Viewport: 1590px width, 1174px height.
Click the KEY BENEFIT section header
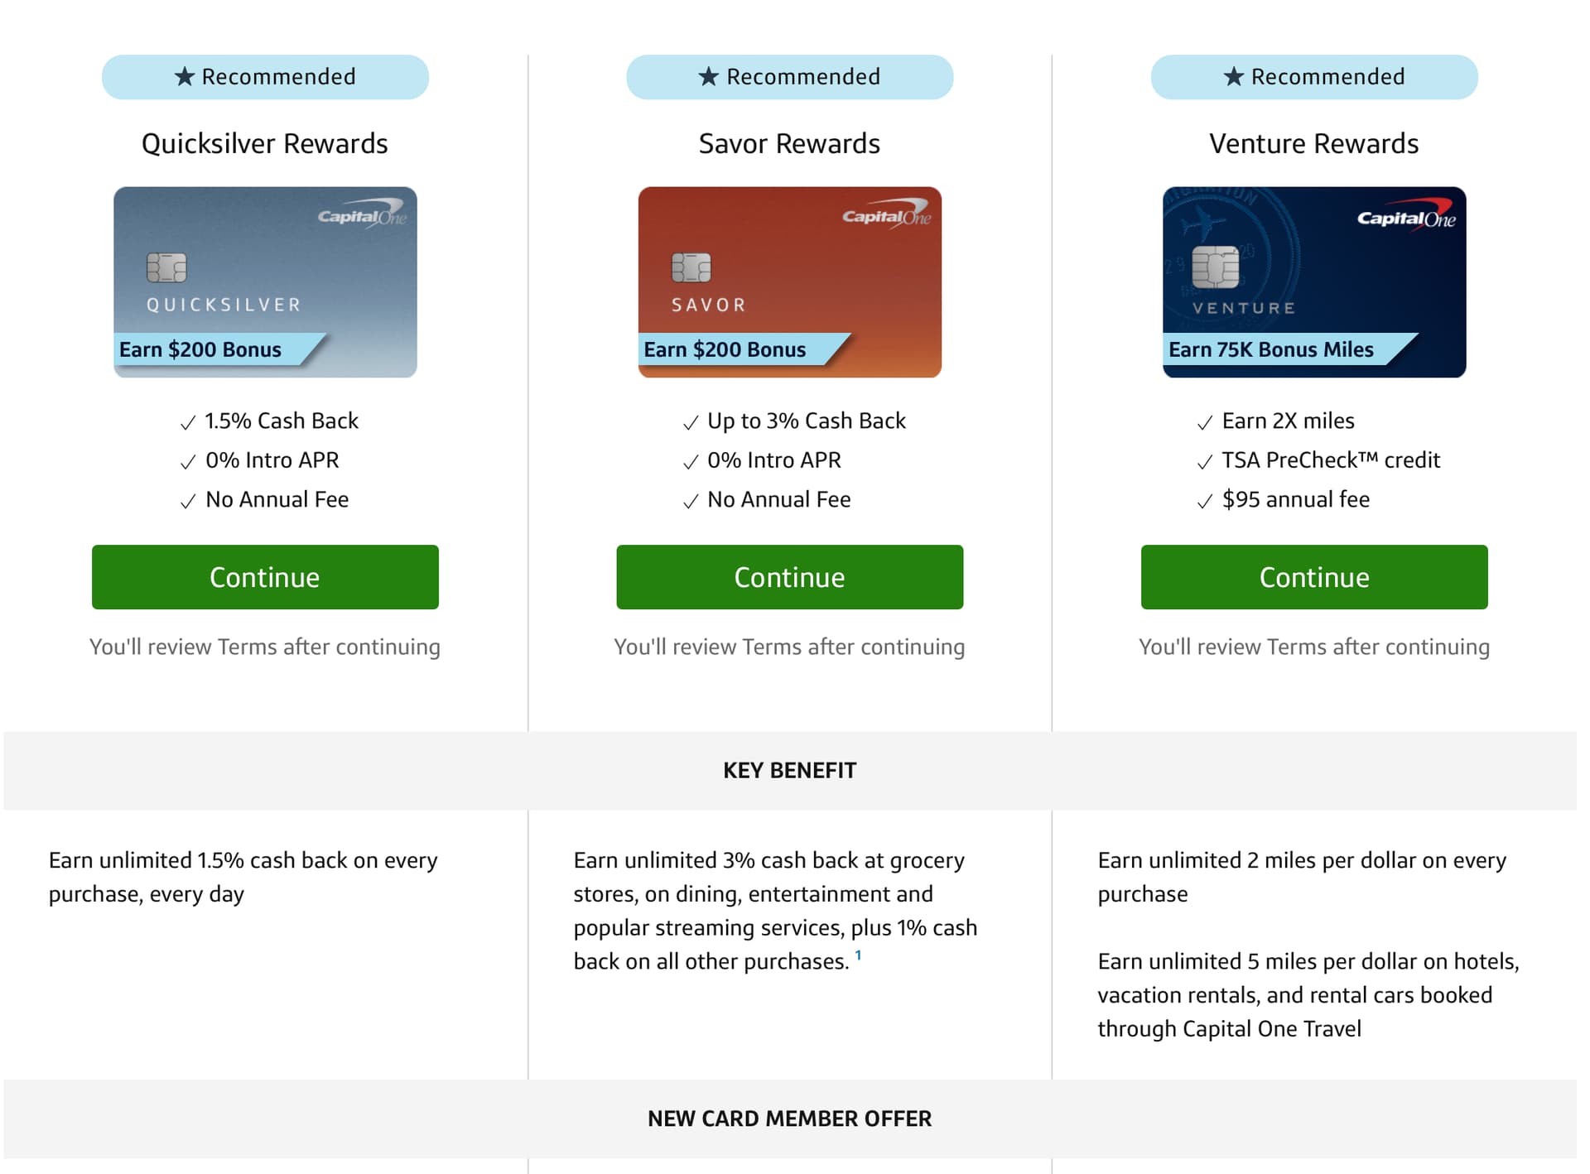(789, 771)
